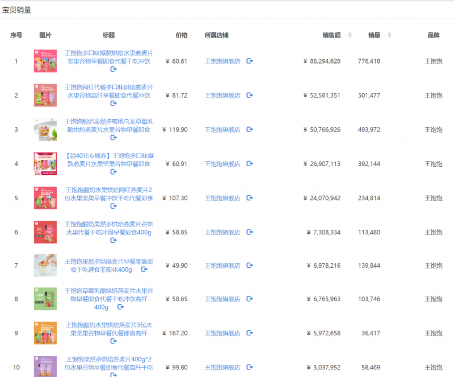Image resolution: width=454 pixels, height=383 pixels.
Task: Click the green product thumbnail in row 8
Action: 45,299
